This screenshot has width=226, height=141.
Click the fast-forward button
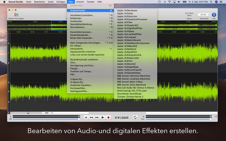pyautogui.click(x=97, y=117)
